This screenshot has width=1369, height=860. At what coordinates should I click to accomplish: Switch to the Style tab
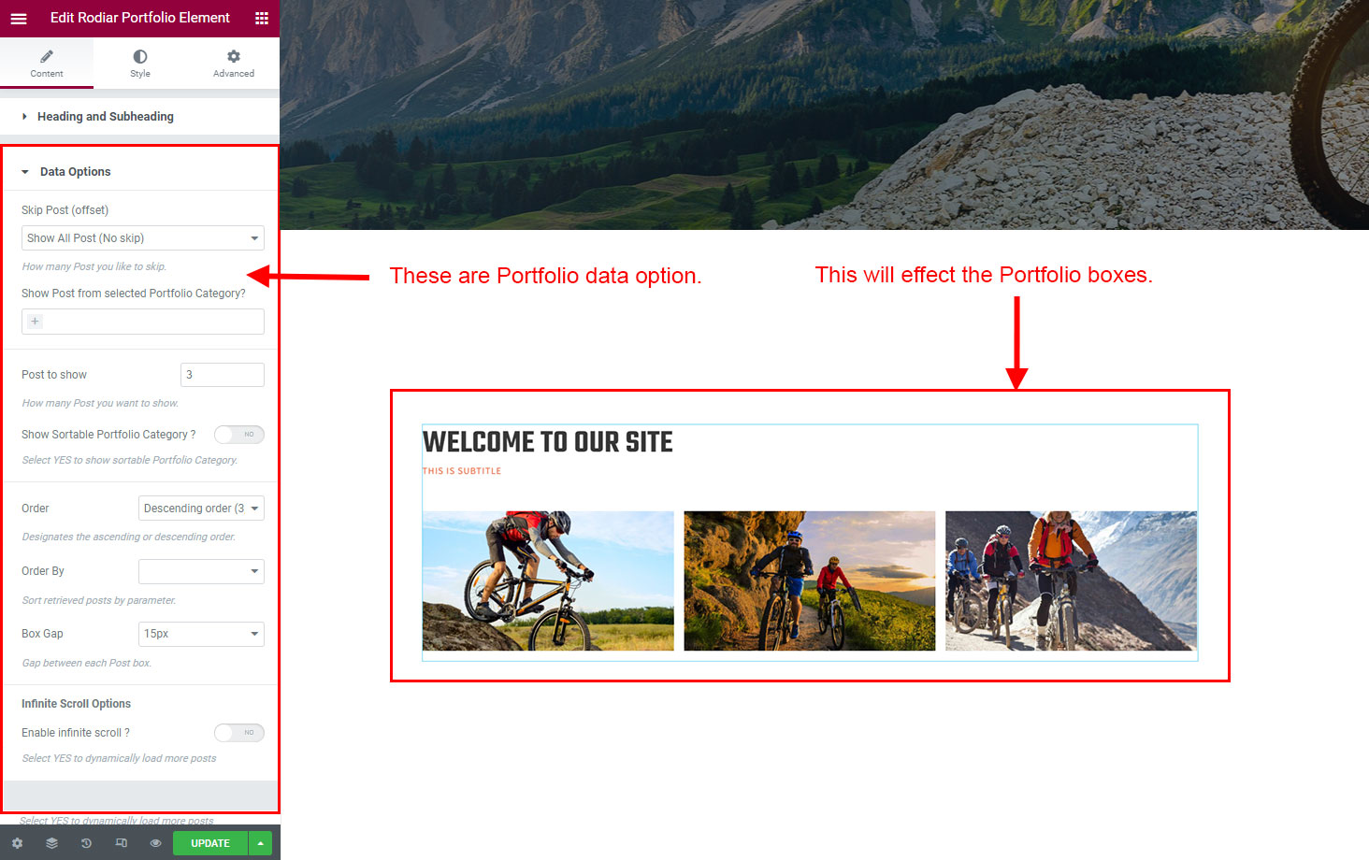tap(140, 64)
